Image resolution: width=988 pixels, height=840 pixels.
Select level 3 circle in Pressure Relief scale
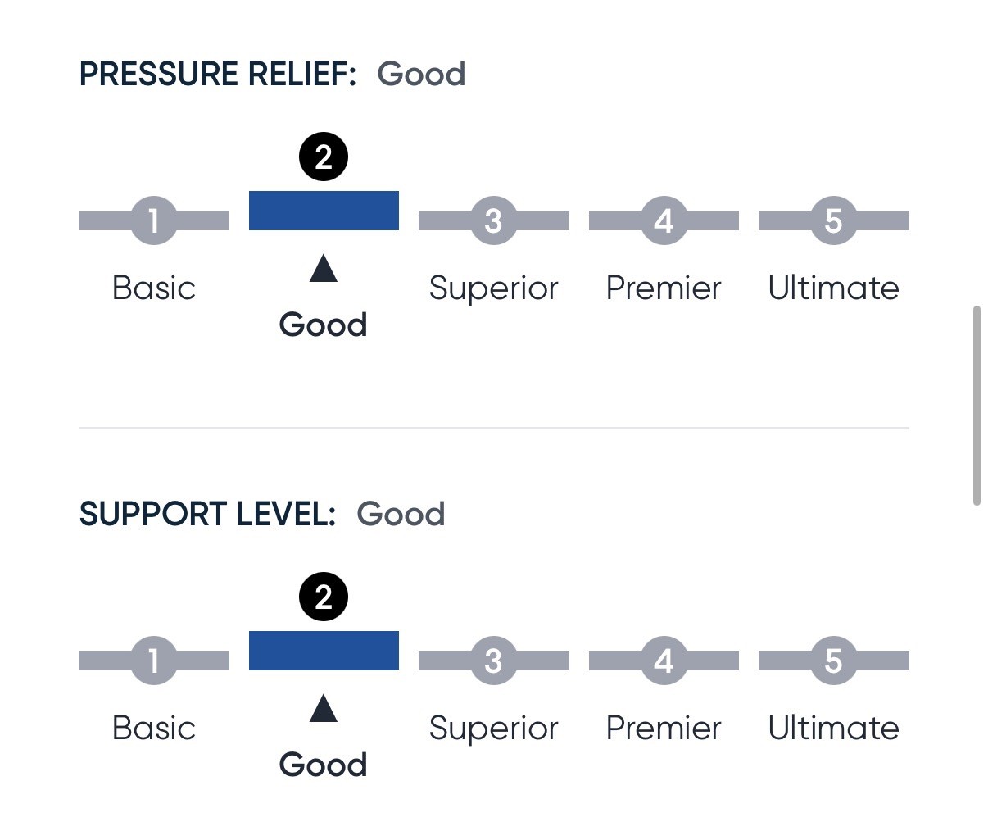tap(493, 220)
